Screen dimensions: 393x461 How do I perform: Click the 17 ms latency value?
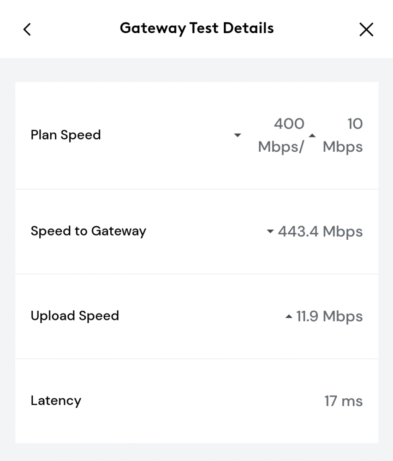344,401
